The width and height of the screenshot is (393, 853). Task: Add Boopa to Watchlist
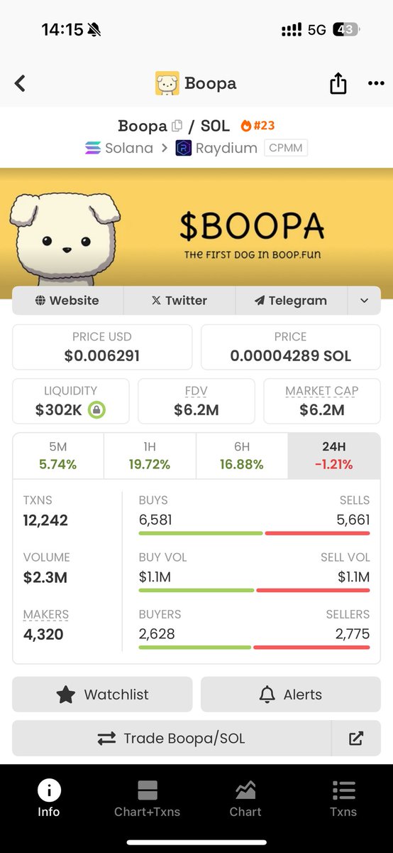102,694
